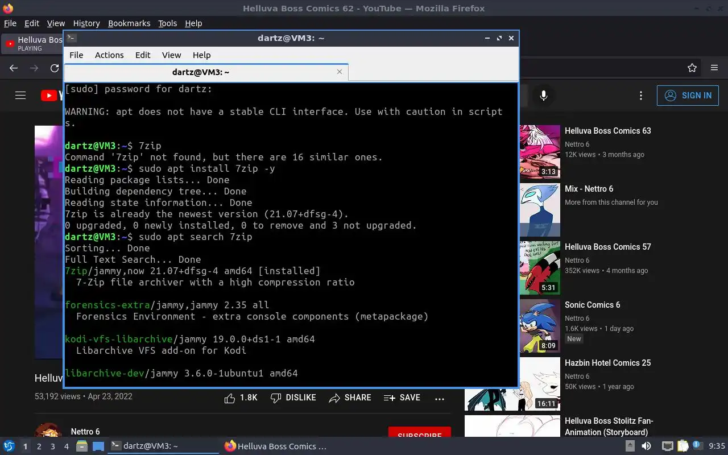Click the clock showing 9:35

pyautogui.click(x=717, y=446)
